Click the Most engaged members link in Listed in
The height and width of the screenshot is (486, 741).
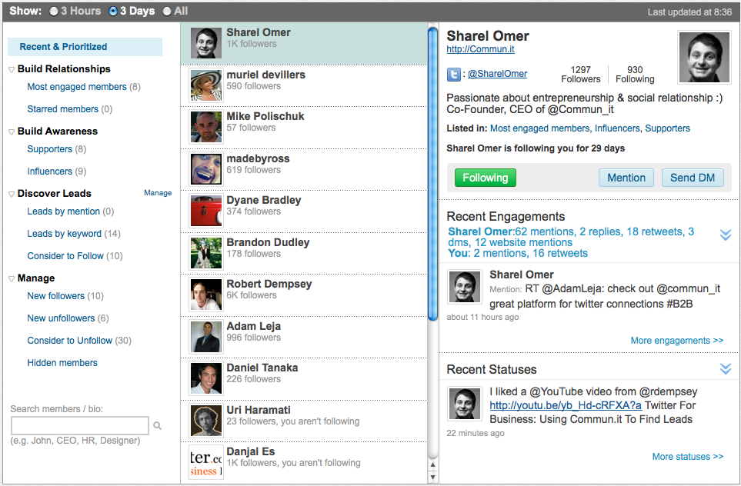539,128
